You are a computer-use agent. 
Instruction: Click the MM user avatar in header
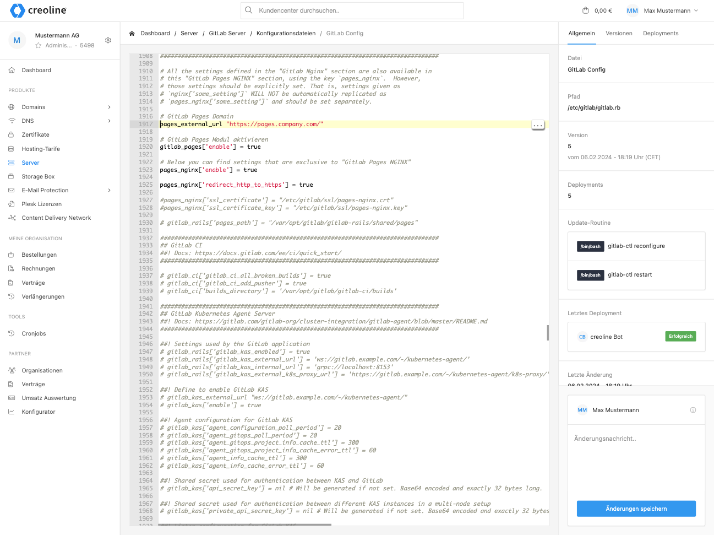click(x=632, y=10)
